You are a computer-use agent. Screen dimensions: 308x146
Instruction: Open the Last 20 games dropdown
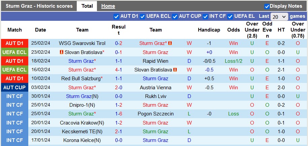click(x=279, y=17)
